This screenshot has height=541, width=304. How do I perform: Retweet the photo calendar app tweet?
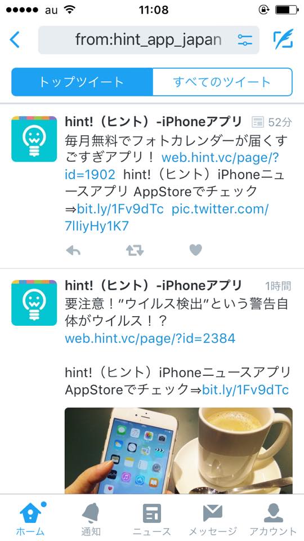pyautogui.click(x=135, y=250)
